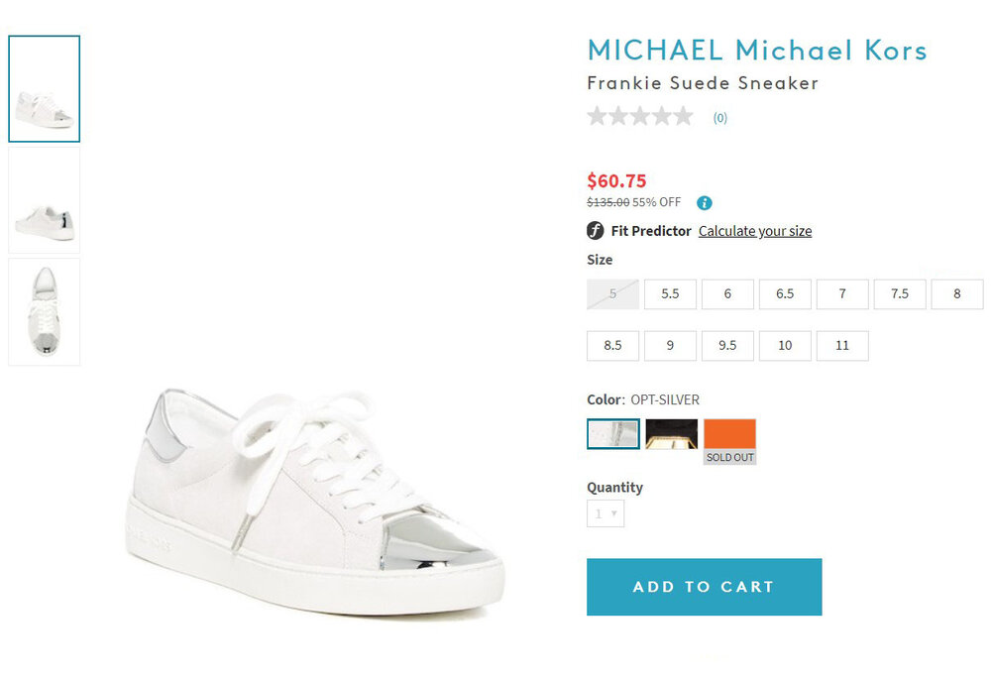
Task: Select size 9.5
Action: (x=727, y=346)
